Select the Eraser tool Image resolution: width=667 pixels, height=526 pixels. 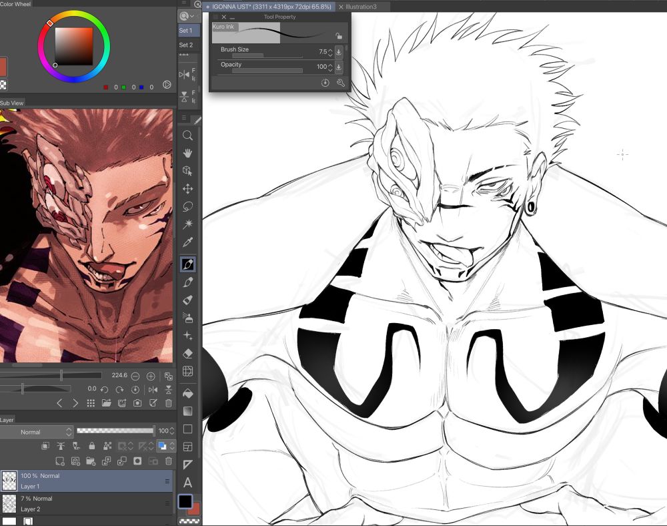(187, 354)
